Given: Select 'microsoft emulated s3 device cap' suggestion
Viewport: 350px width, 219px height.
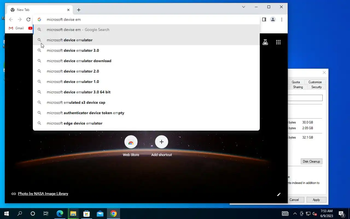Looking at the screenshot, I should [x=146, y=102].
